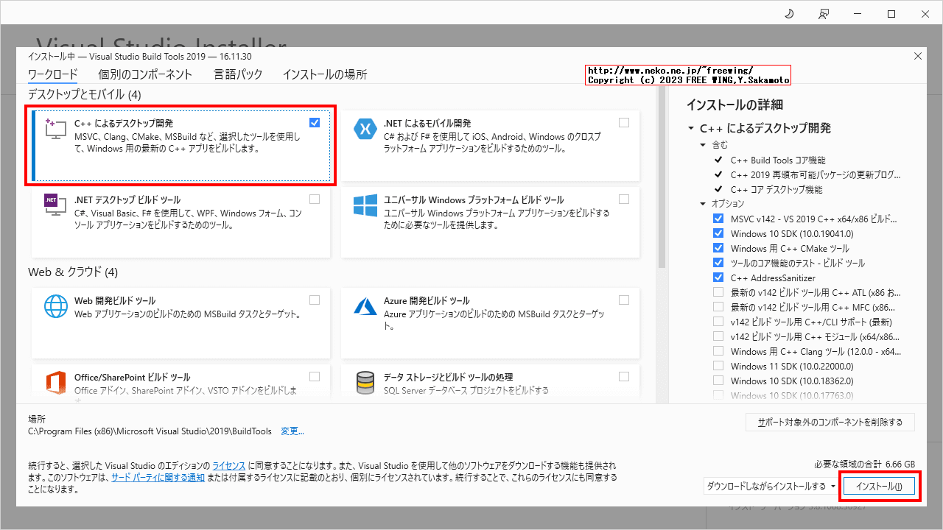The height and width of the screenshot is (530, 943).
Task: Disable C++ AddressSanitizer option
Action: [718, 277]
